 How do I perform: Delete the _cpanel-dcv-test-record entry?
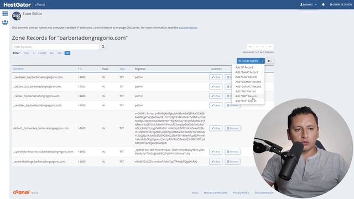(232, 151)
